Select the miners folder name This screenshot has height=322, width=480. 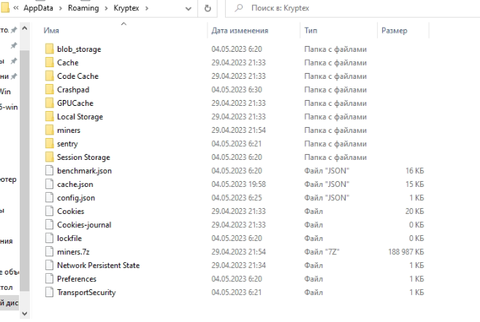point(69,130)
